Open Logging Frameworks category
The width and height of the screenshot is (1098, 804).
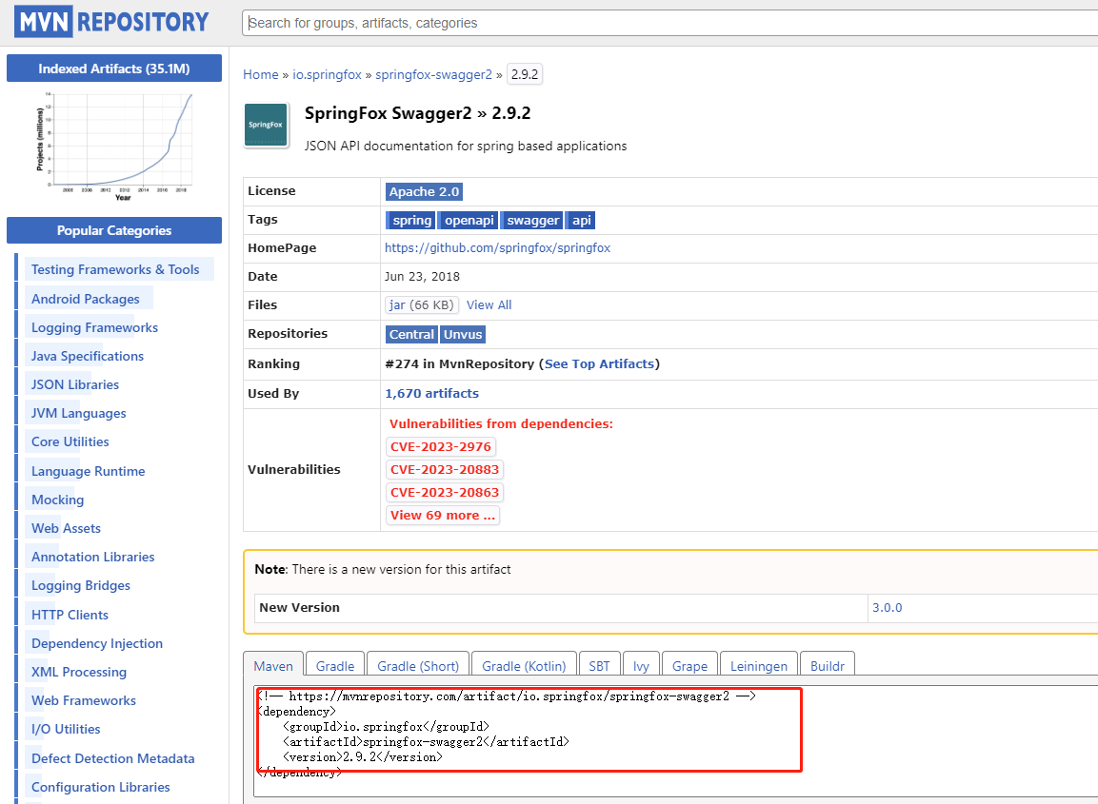coord(94,327)
